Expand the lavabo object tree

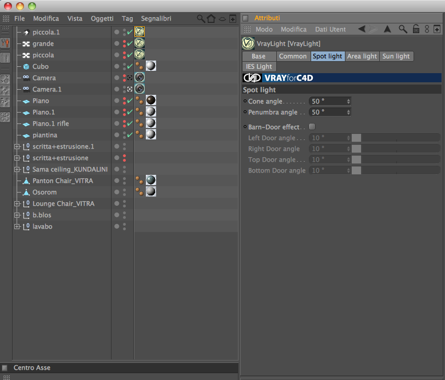click(17, 227)
